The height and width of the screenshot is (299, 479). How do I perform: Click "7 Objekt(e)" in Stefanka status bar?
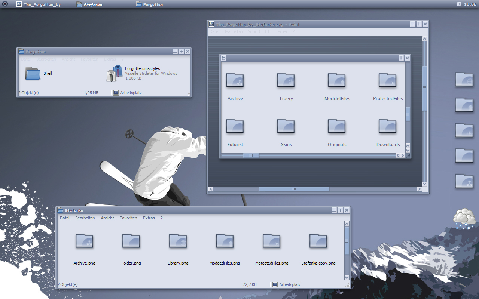67,284
